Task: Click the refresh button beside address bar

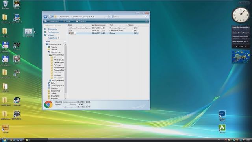Action: tap(111, 17)
